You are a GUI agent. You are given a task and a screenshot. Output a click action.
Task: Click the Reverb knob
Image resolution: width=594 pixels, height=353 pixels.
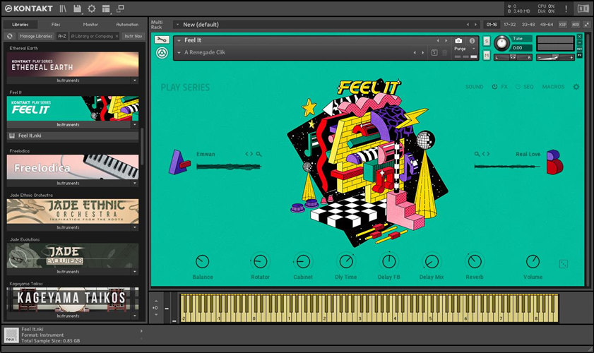474,261
